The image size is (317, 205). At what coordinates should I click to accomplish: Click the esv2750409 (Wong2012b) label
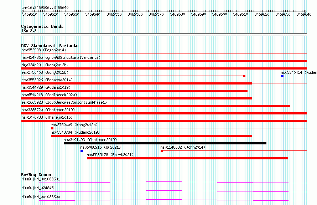point(74,125)
